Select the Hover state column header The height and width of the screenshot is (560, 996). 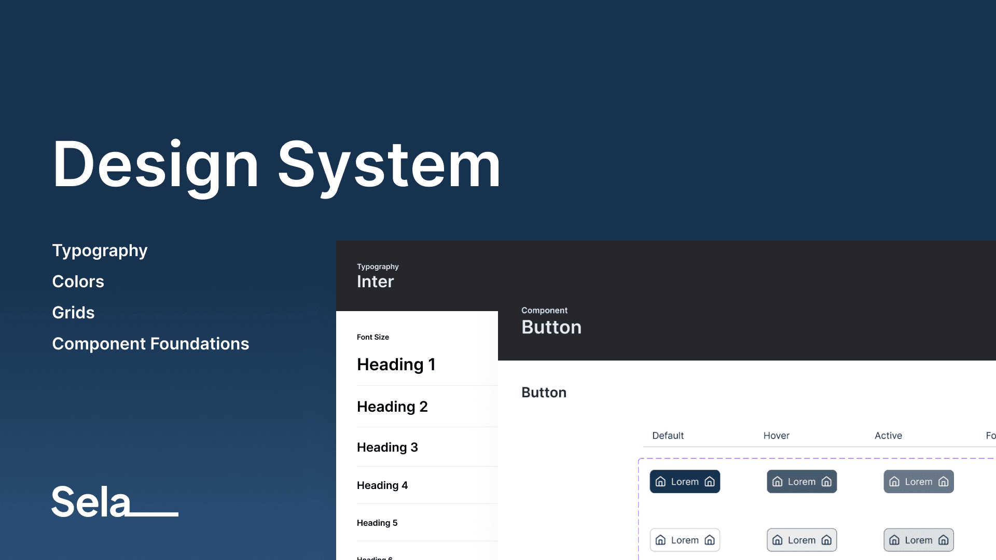click(x=776, y=436)
